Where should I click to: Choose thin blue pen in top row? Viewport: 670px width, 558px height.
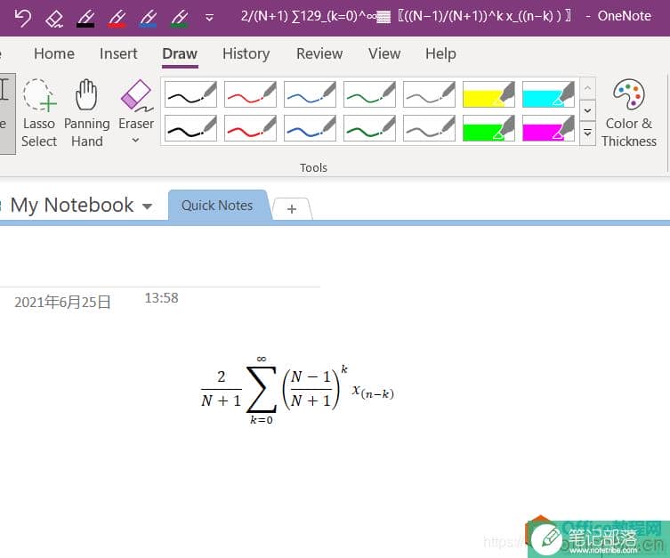tap(310, 94)
